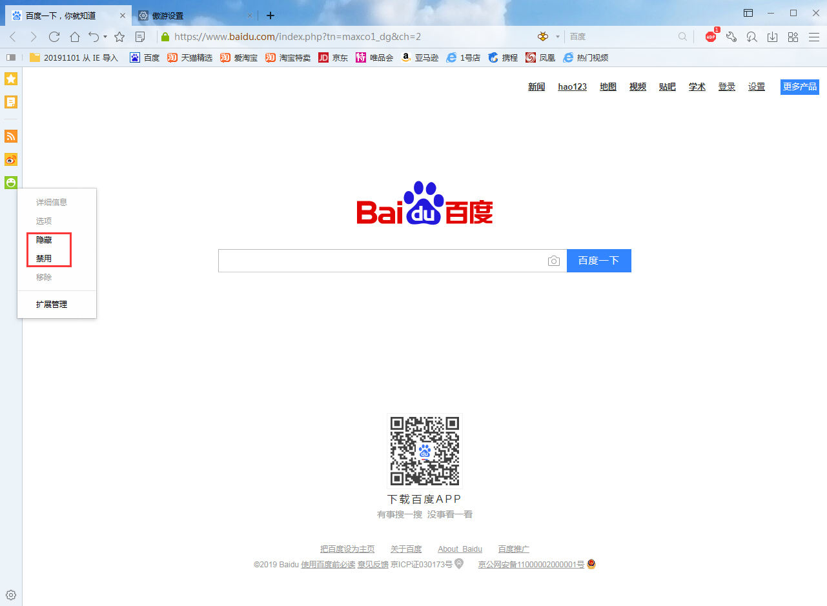Click the 百度一下 search button

[x=598, y=261]
